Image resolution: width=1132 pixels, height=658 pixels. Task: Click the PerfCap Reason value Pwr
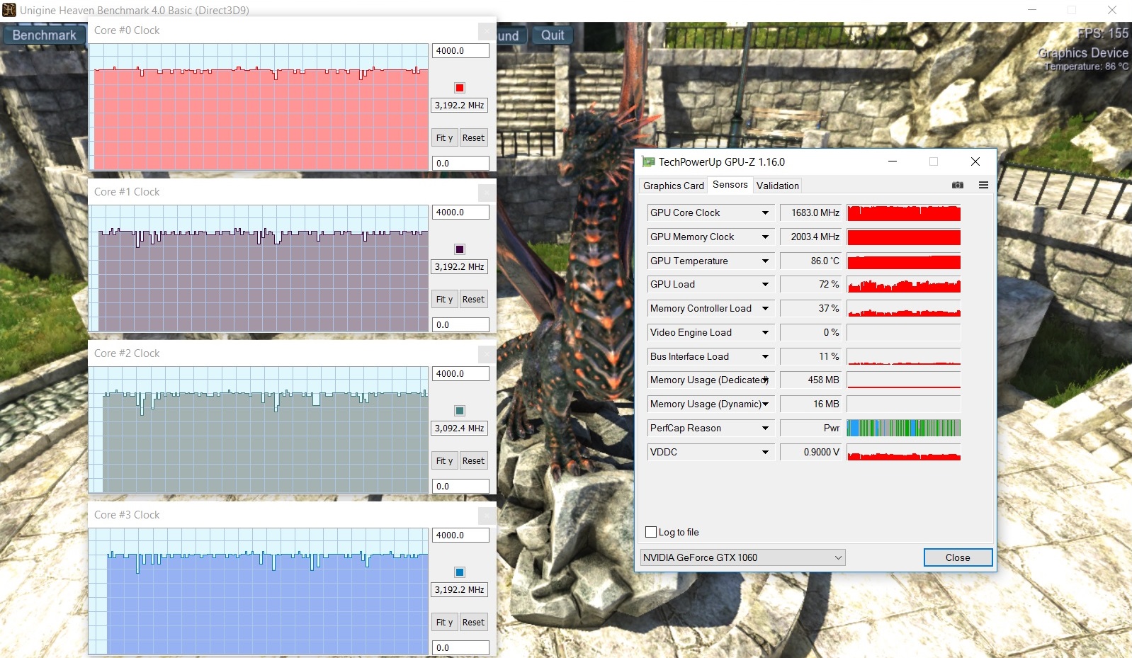pos(811,428)
